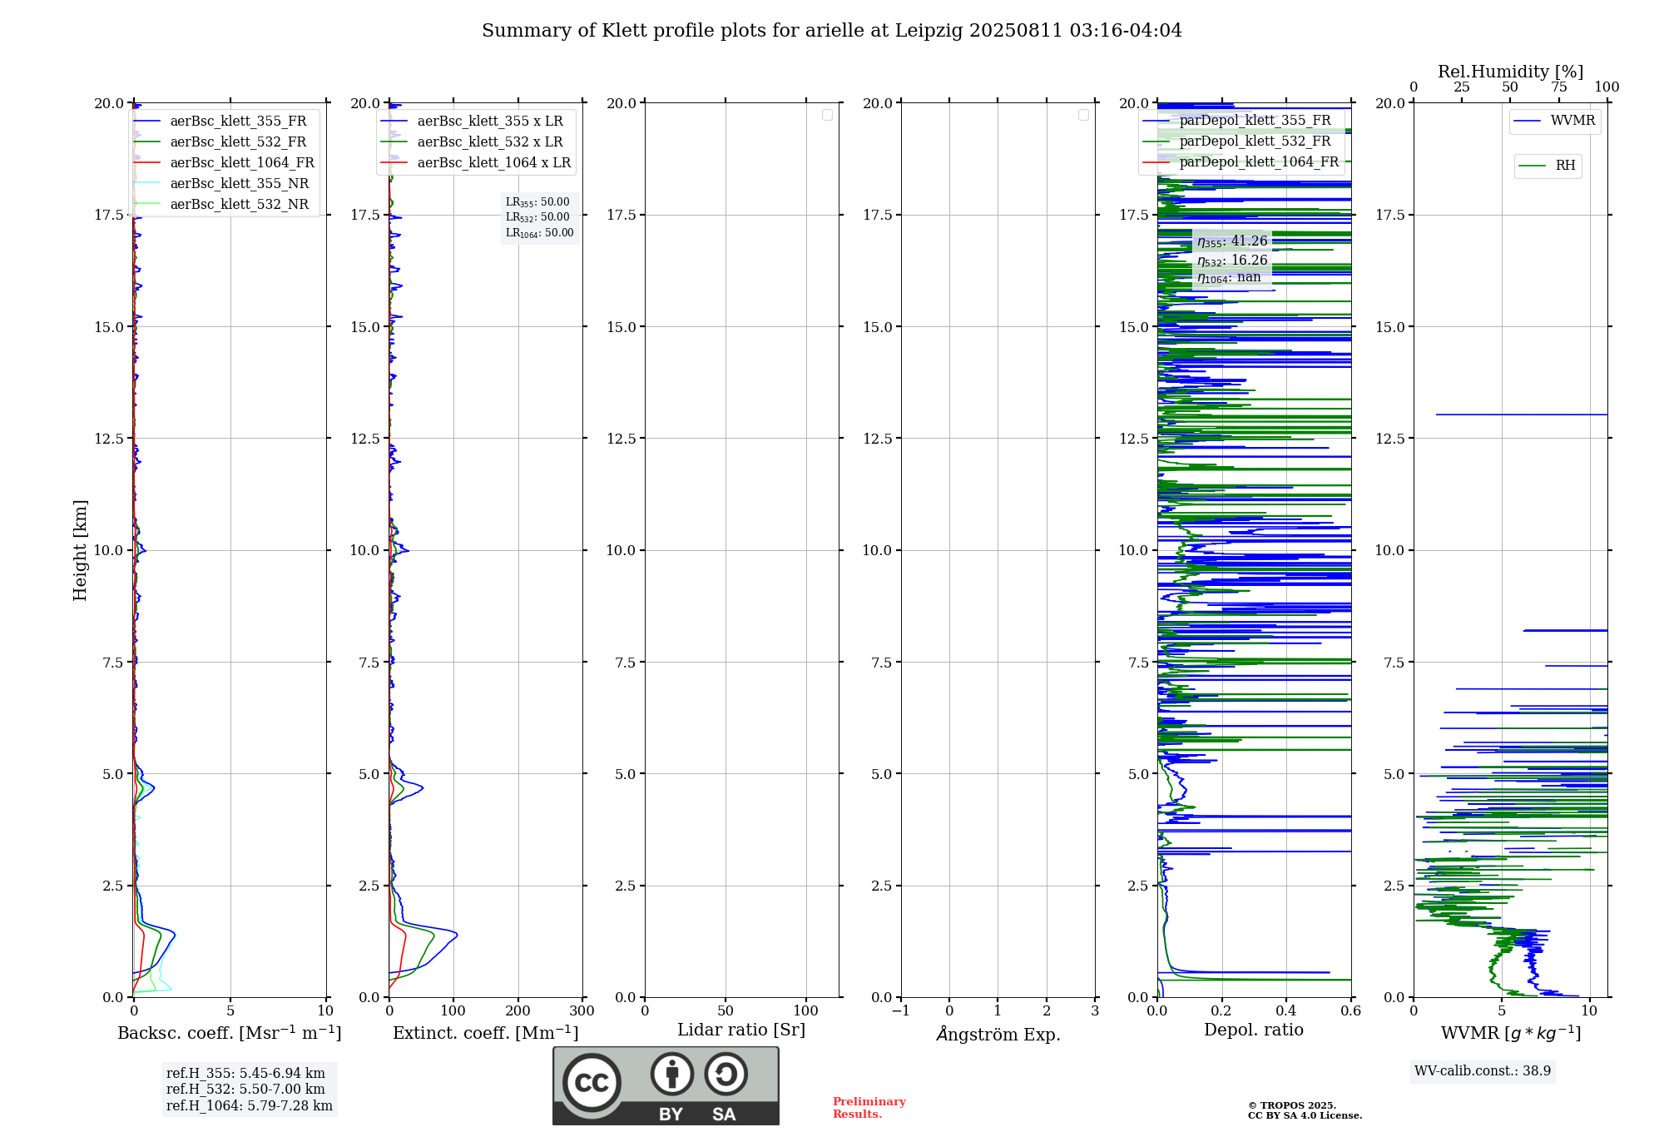
Task: Click the ref.H_532: 5.50-7.00 km line
Action: point(245,1090)
